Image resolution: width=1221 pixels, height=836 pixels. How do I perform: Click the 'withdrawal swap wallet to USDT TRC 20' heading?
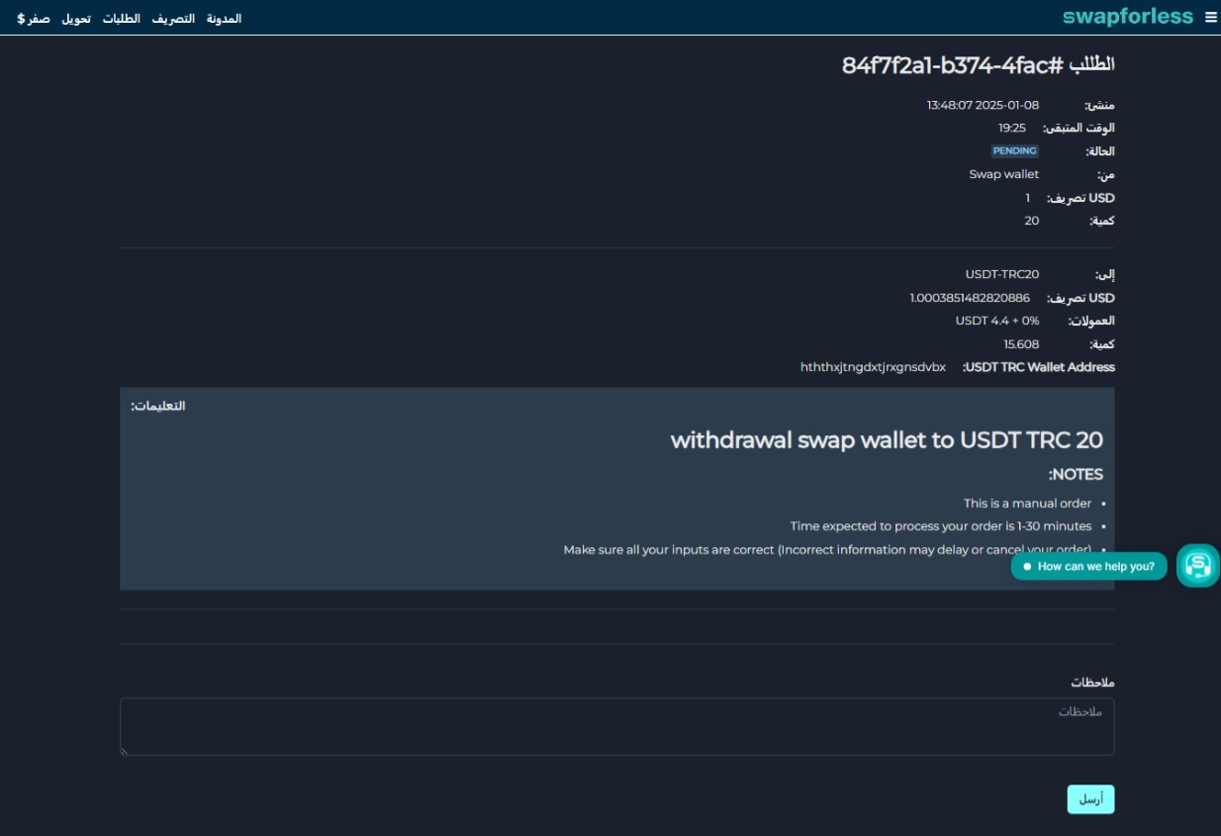pyautogui.click(x=890, y=439)
